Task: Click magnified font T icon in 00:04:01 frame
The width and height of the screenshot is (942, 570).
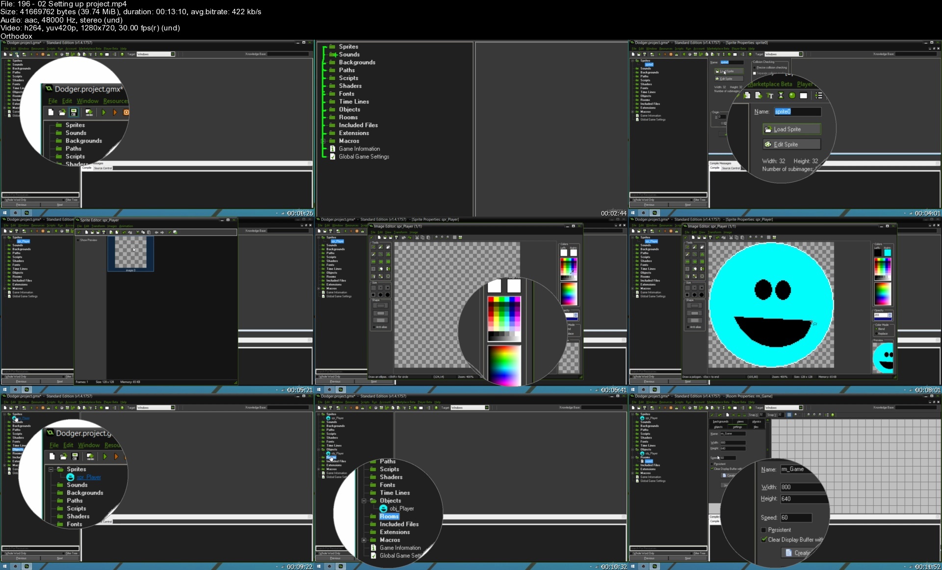Action: coord(769,95)
